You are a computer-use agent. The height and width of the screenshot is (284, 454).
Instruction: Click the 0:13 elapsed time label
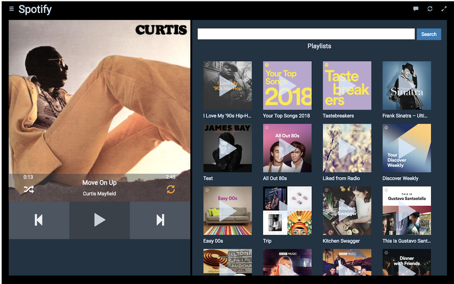[x=28, y=177]
